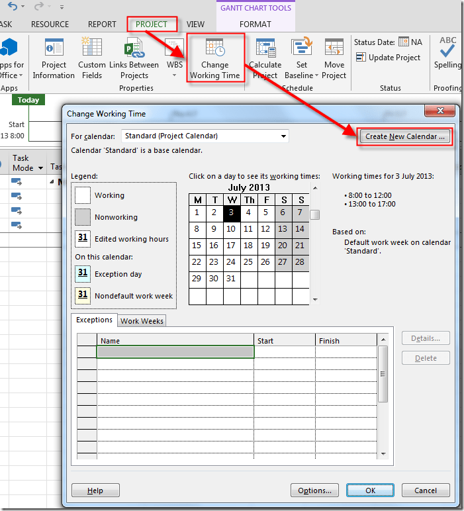Run the Spelling check
Viewport: 464px width, 511px height.
point(447,48)
